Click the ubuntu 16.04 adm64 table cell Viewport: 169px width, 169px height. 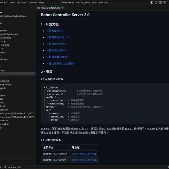[55, 154]
